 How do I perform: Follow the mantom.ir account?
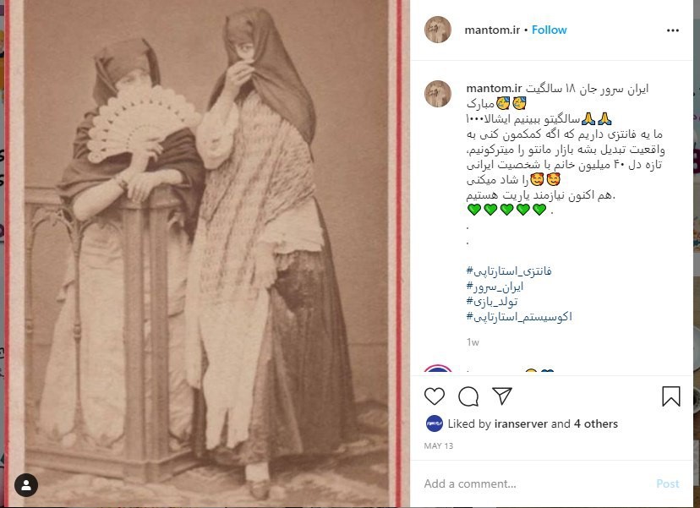pos(550,30)
